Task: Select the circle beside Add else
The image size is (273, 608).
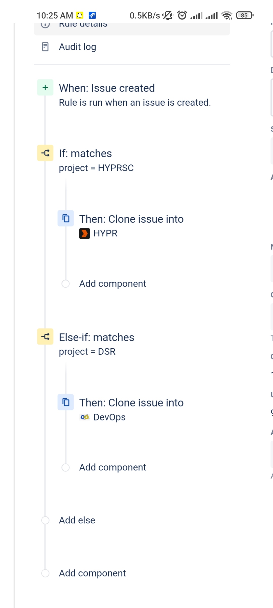Action: tap(45, 520)
